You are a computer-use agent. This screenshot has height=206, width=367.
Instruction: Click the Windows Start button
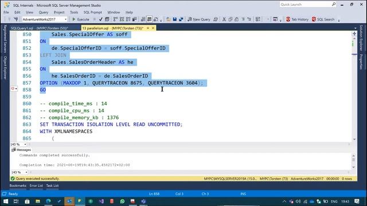[x=5, y=201]
